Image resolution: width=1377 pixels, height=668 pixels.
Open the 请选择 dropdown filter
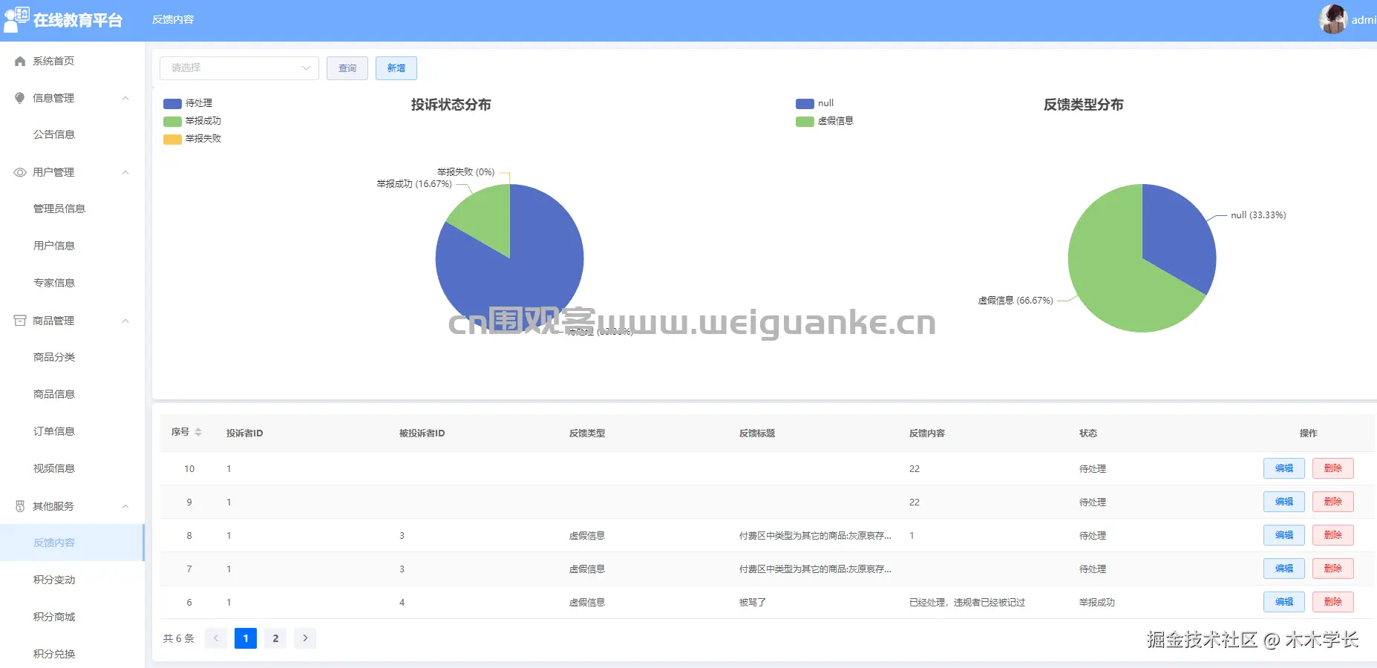[x=239, y=68]
